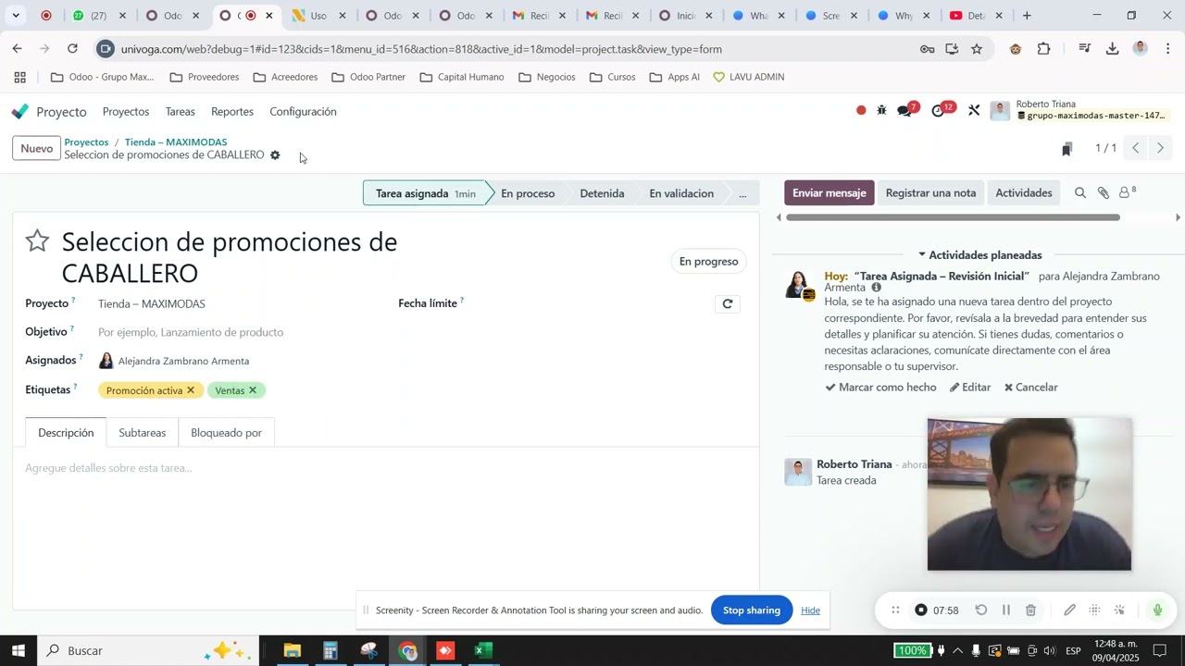The height and width of the screenshot is (666, 1185).
Task: Click the Ventas green tag
Action: click(230, 390)
